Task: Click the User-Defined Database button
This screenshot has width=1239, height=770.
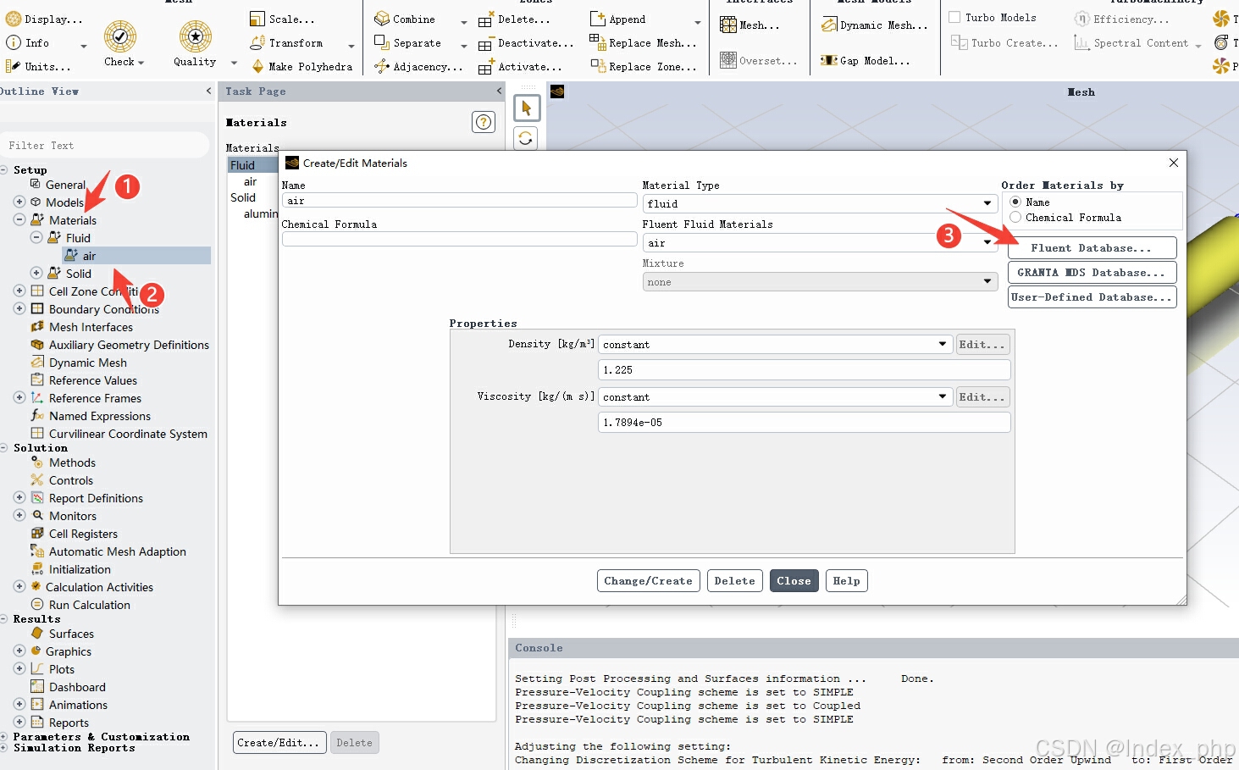Action: (x=1092, y=297)
